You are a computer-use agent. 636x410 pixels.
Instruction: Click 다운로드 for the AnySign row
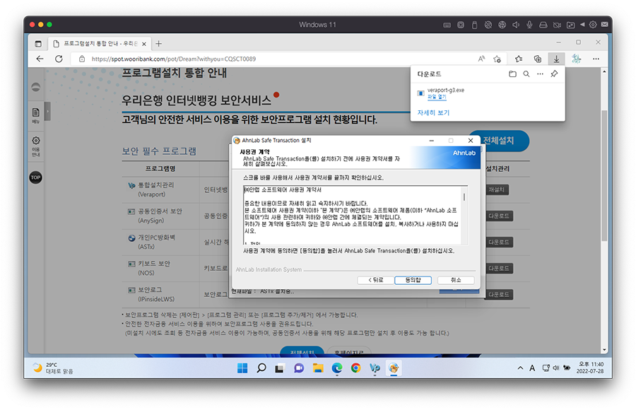[499, 216]
